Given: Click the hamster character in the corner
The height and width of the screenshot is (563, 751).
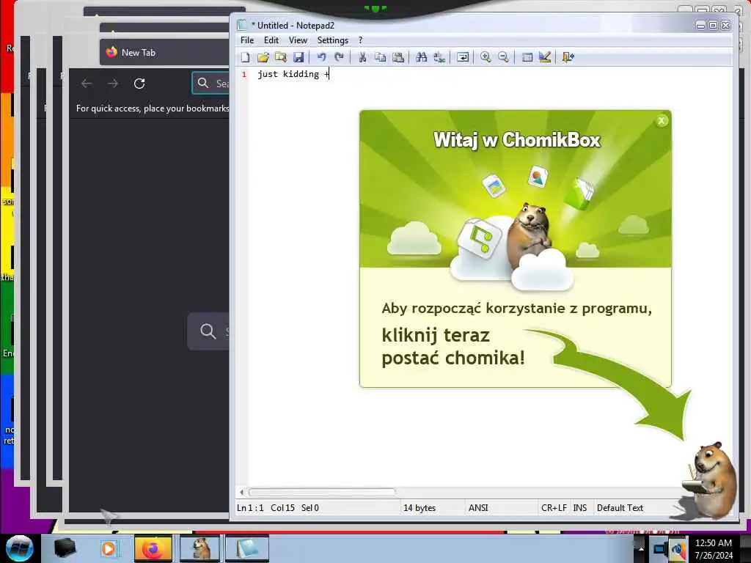Looking at the screenshot, I should [710, 481].
